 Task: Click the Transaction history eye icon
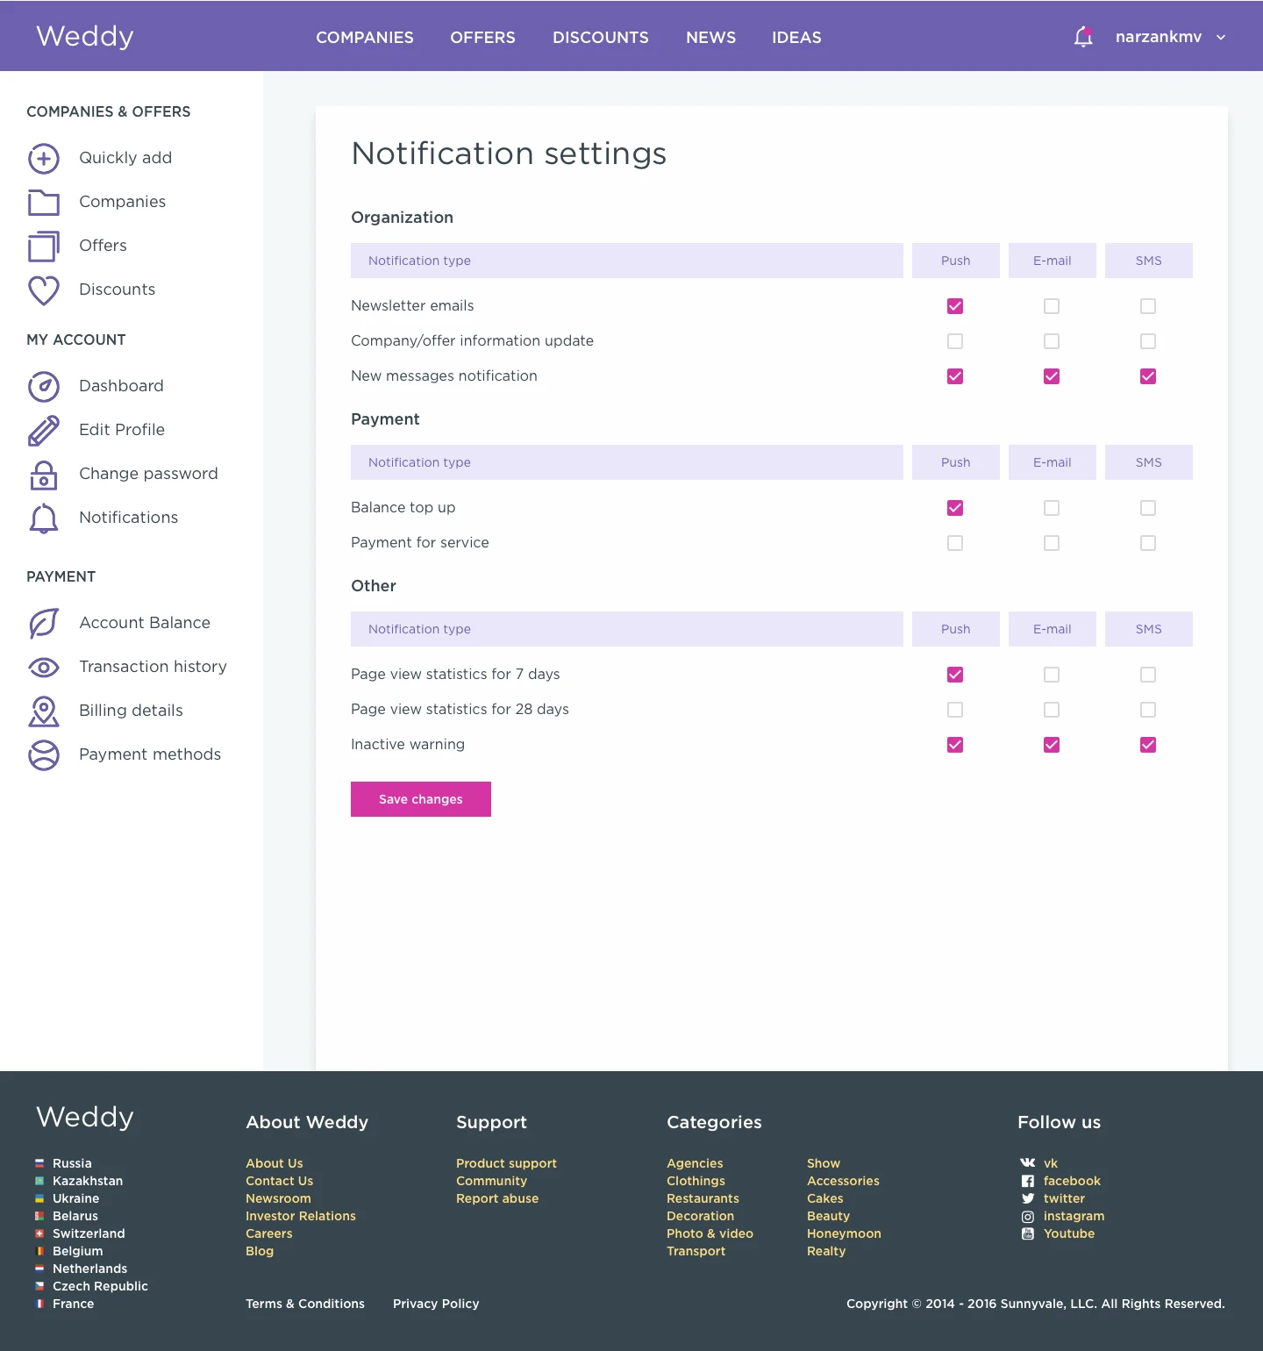click(x=44, y=668)
